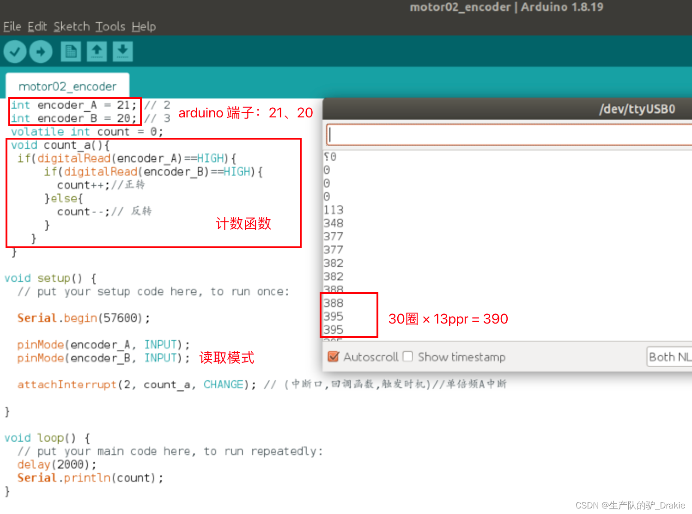Click the void loop() line
The width and height of the screenshot is (692, 514).
point(47,438)
